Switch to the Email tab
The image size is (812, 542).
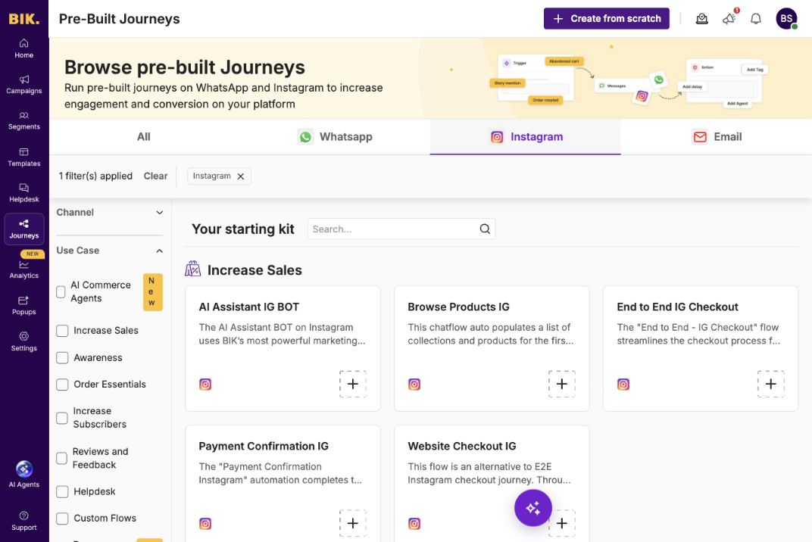coord(717,137)
